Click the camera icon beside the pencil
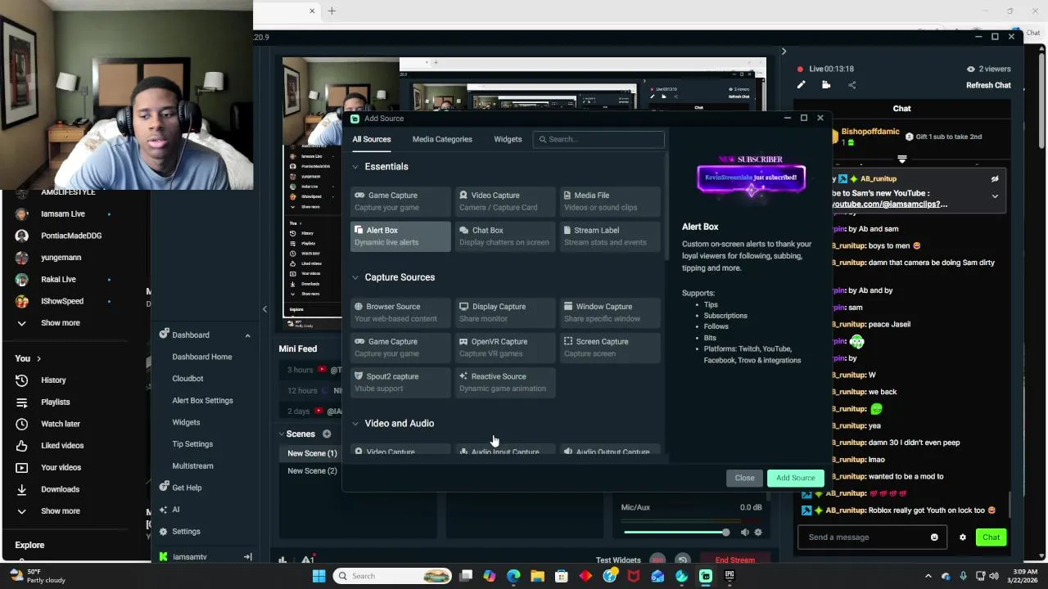Image resolution: width=1048 pixels, height=589 pixels. pos(826,85)
